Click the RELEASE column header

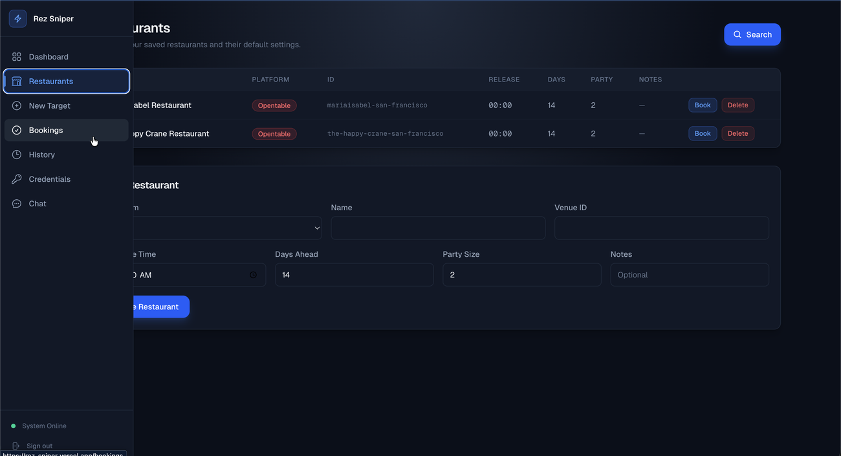tap(504, 80)
